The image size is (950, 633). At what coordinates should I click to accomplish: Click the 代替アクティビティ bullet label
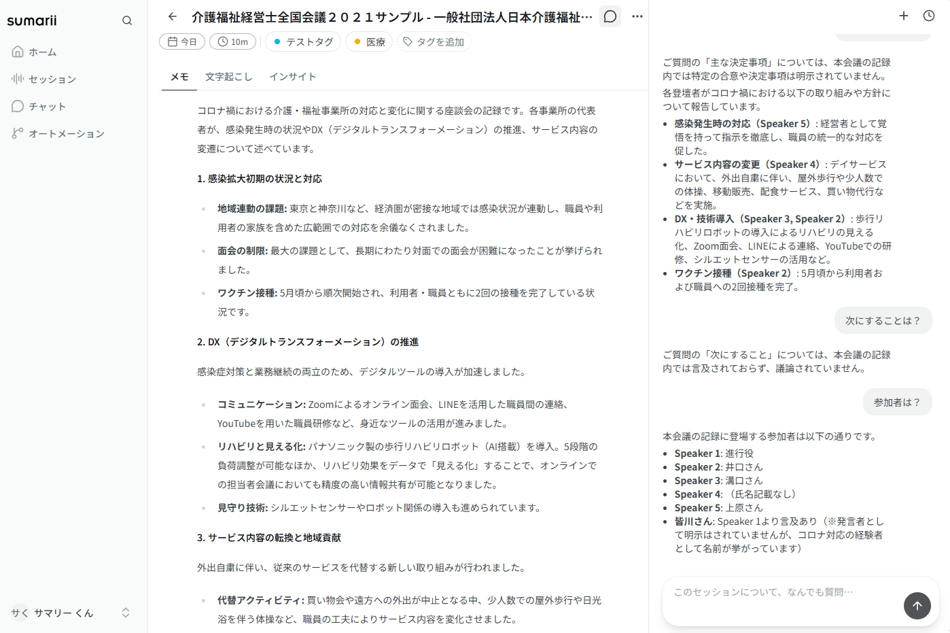coord(261,600)
